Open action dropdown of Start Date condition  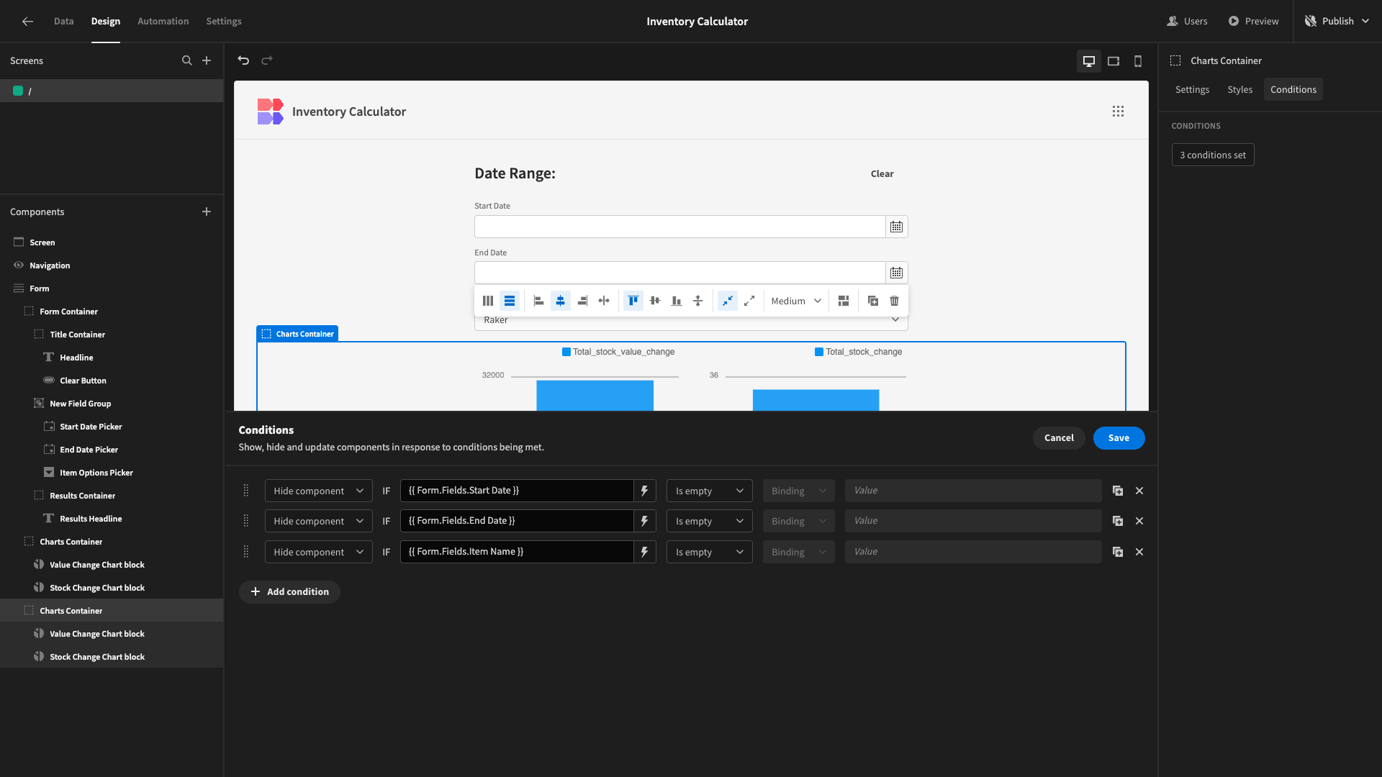pos(318,491)
